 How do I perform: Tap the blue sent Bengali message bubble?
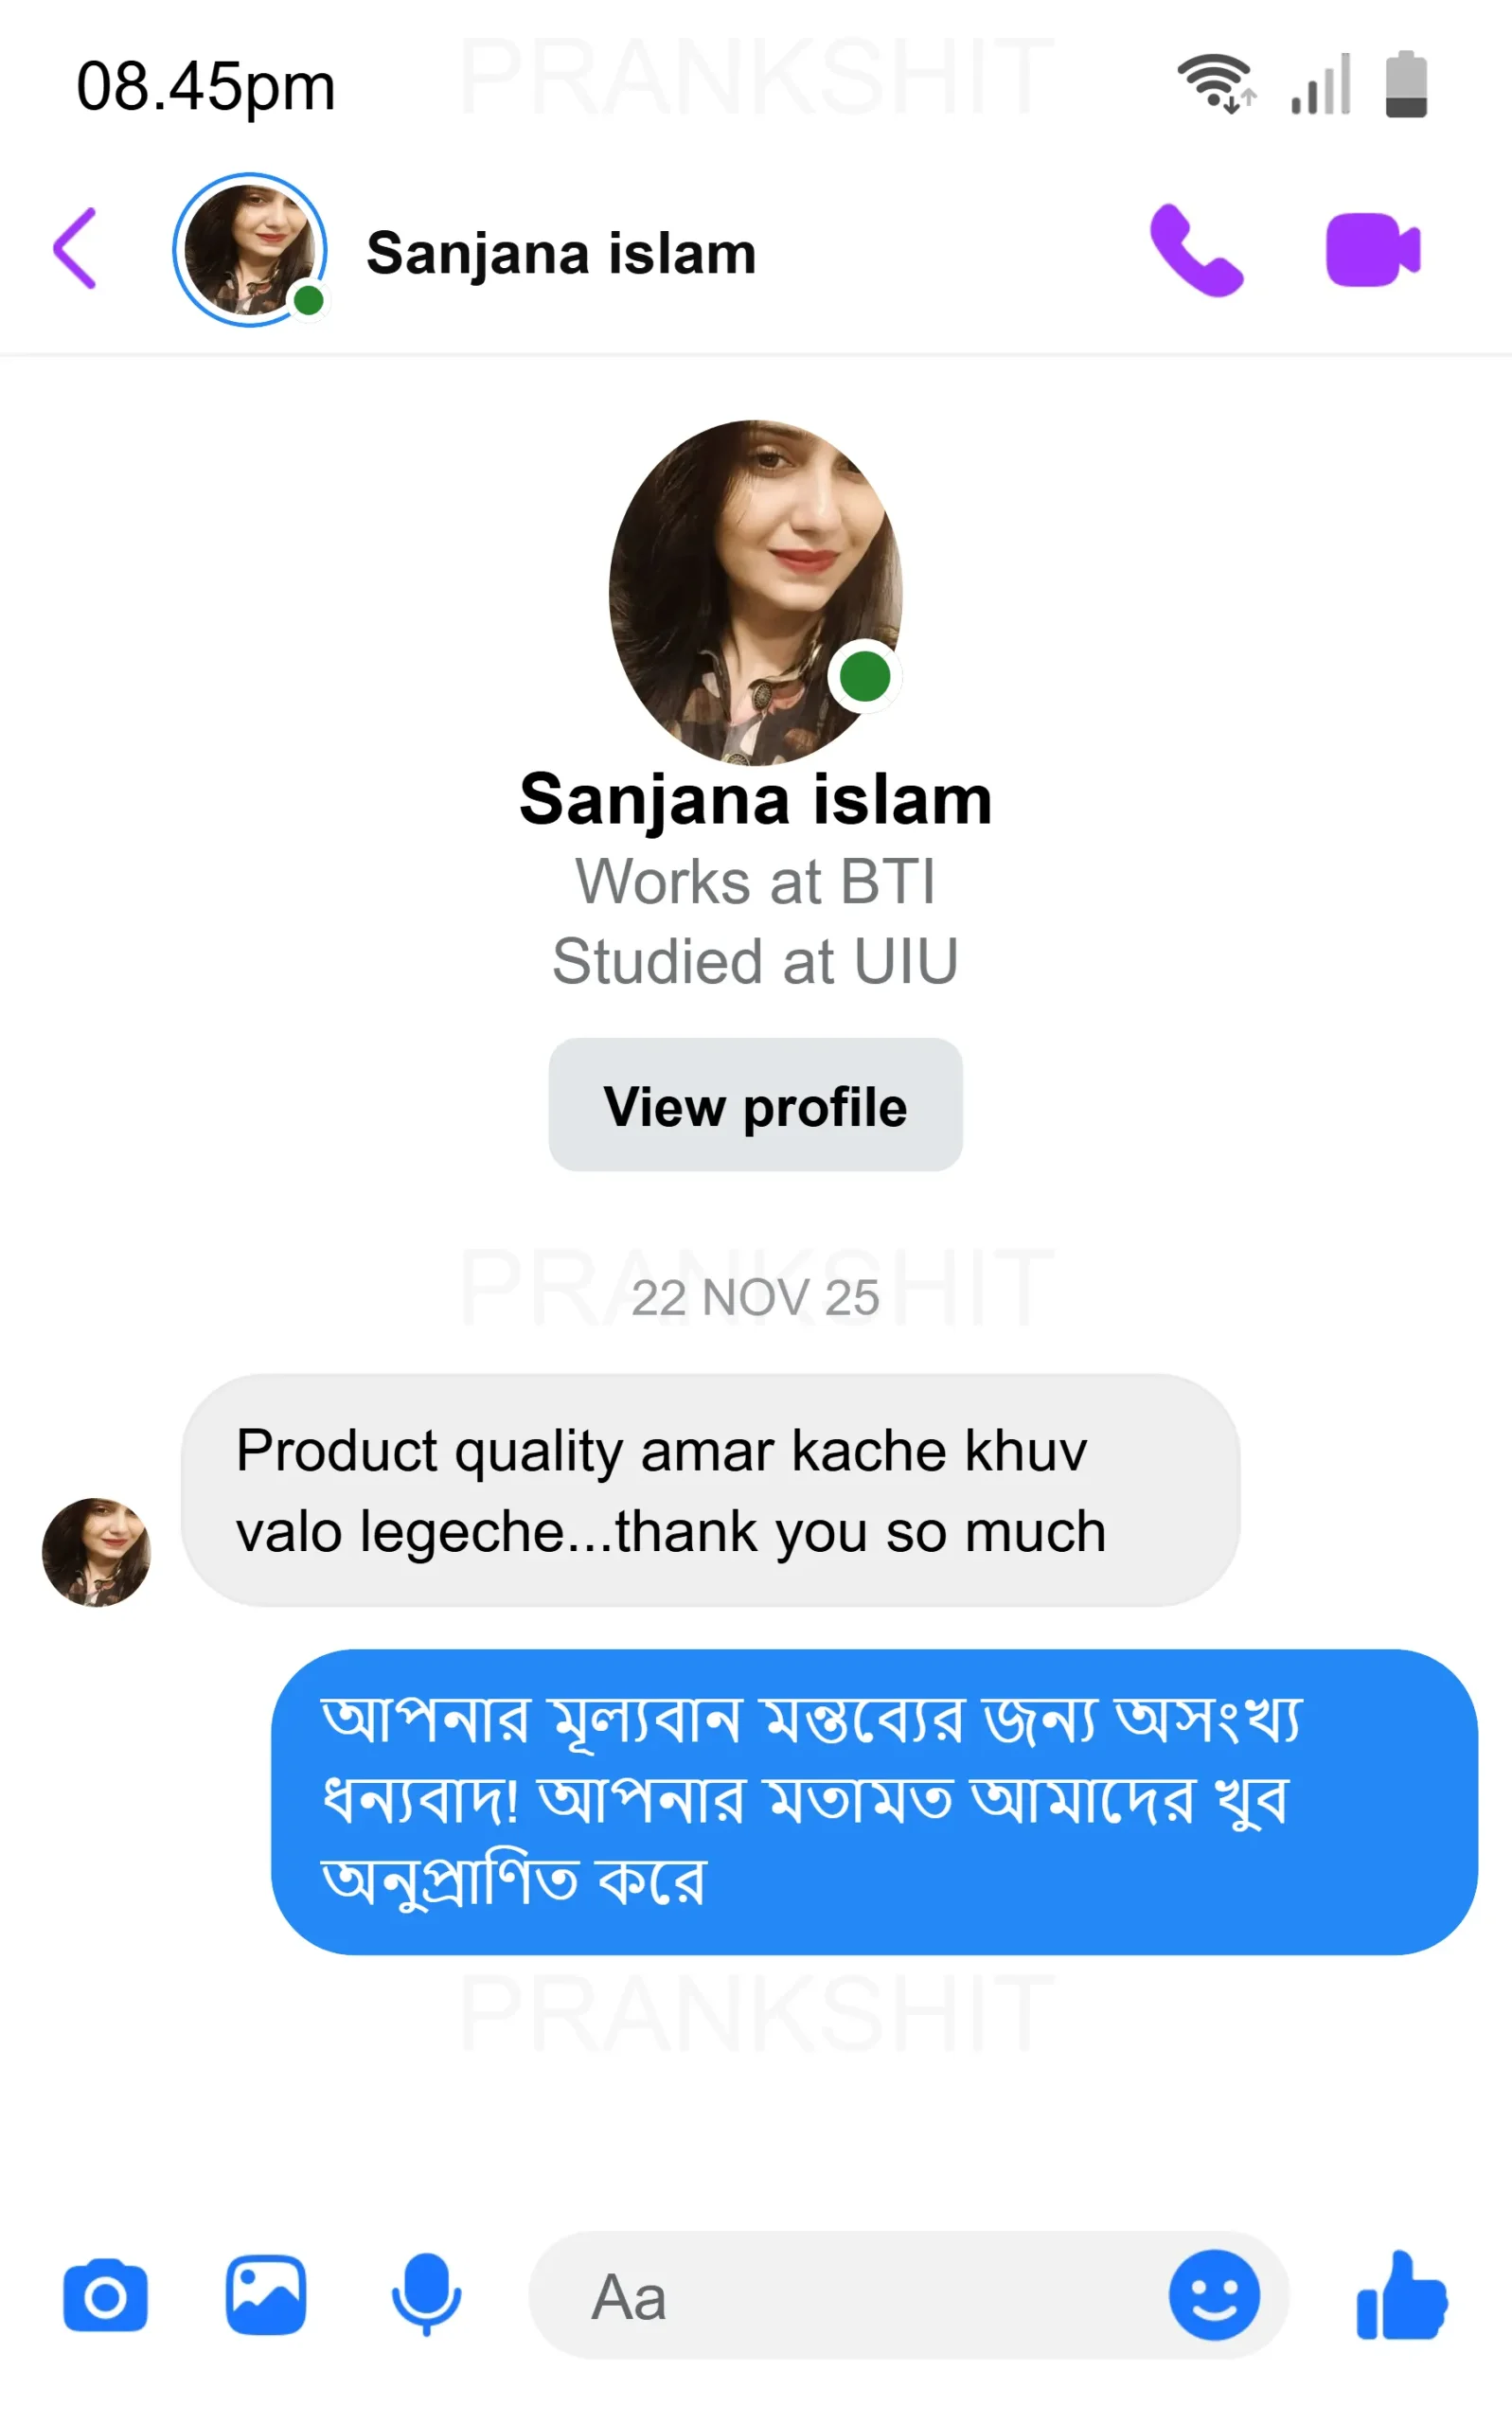pos(874,1801)
